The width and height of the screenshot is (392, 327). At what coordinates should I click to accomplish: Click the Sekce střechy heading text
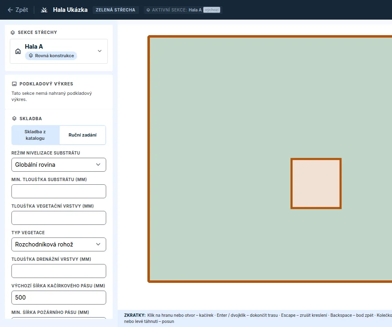(x=38, y=33)
